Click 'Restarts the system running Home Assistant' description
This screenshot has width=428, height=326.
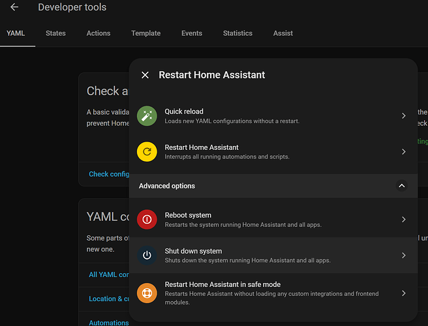(x=243, y=225)
